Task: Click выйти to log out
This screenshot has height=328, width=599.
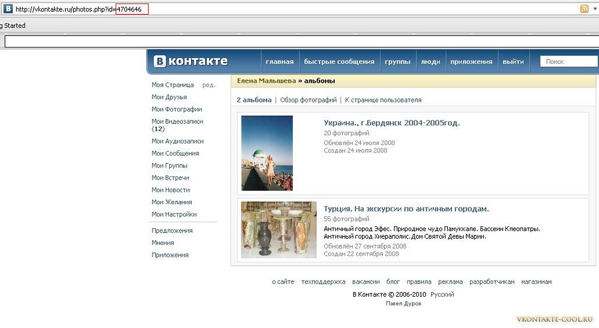Action: 513,62
